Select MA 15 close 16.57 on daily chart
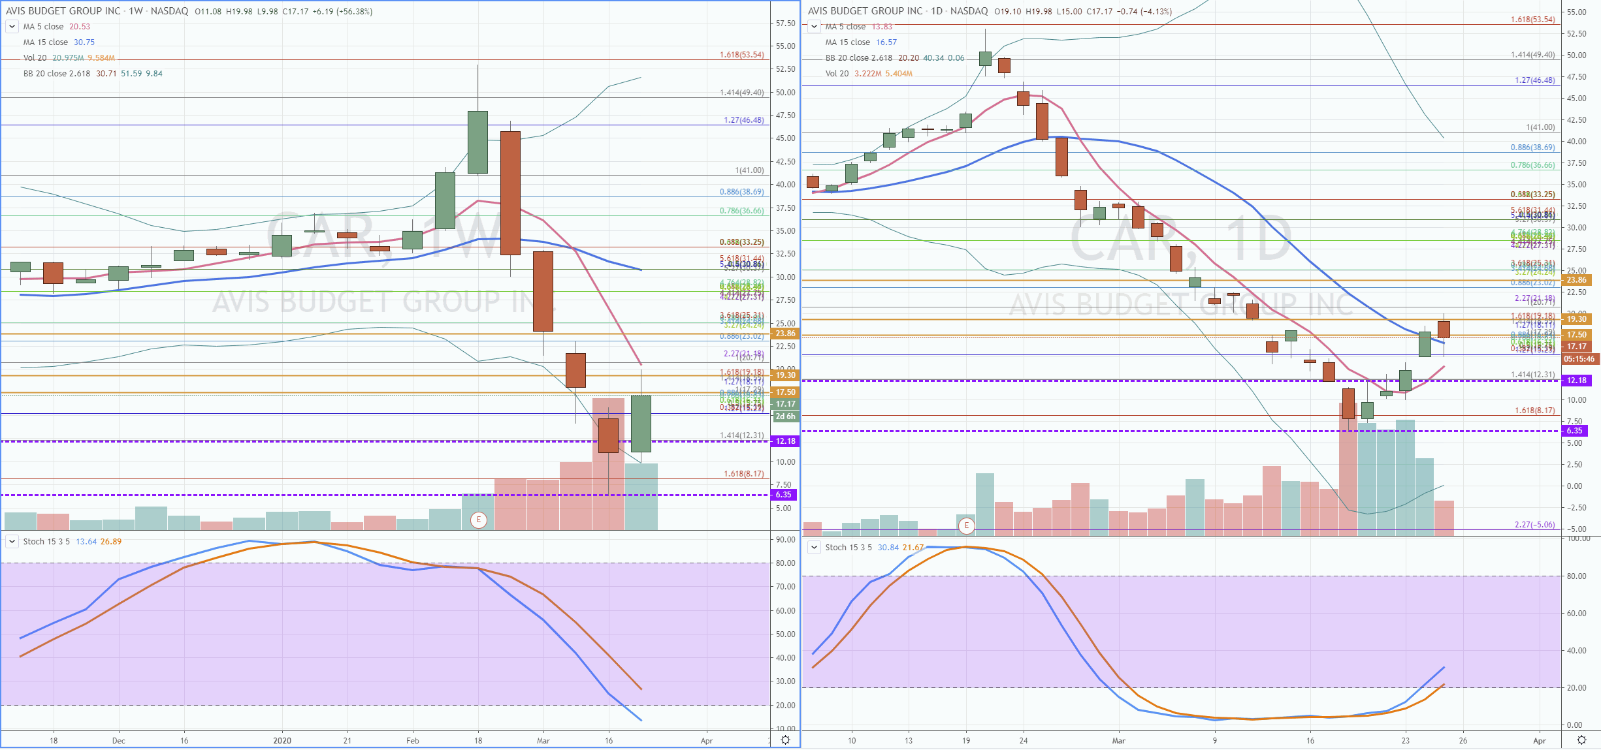1601x750 pixels. (x=861, y=42)
